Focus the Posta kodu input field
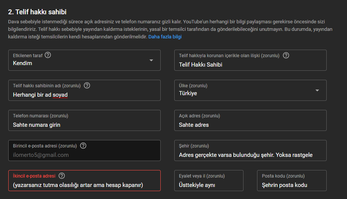 click(292, 185)
